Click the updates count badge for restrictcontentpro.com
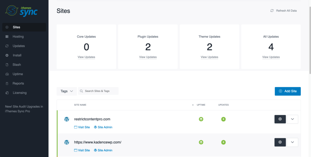The height and width of the screenshot is (157, 311). [224, 119]
